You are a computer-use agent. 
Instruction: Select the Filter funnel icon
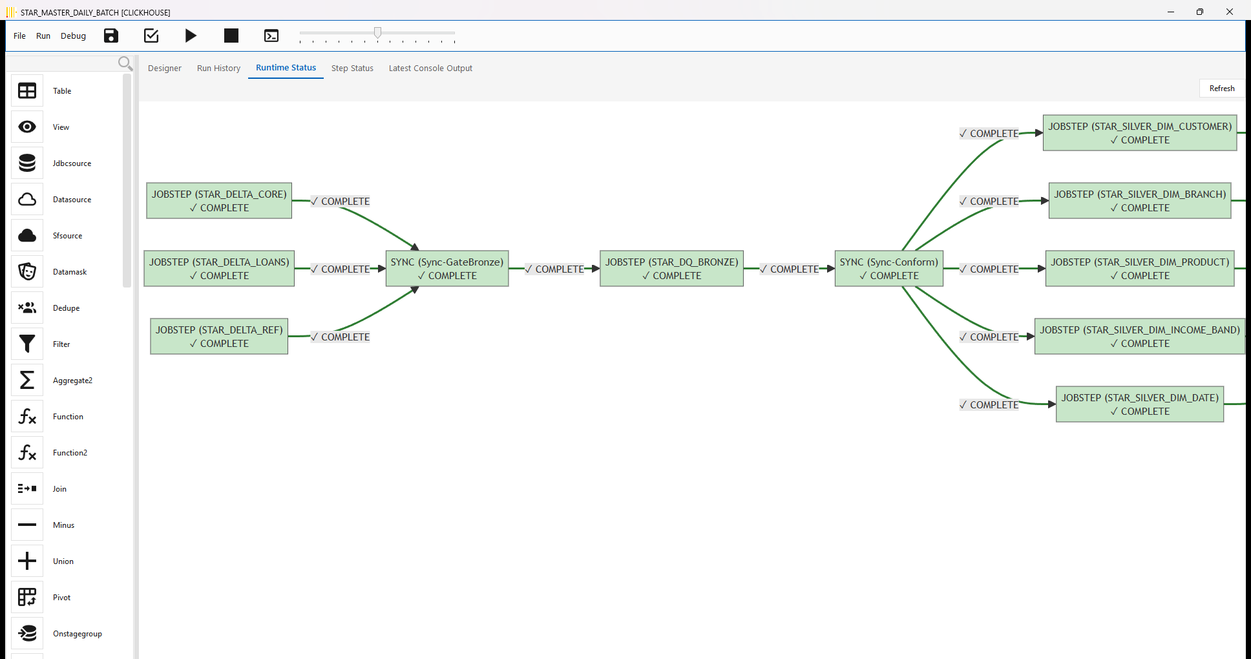point(27,344)
